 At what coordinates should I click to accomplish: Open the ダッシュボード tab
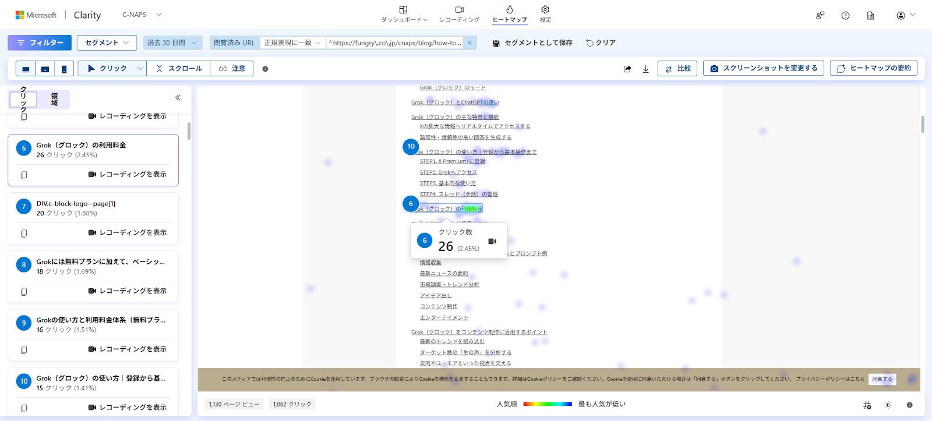click(404, 14)
